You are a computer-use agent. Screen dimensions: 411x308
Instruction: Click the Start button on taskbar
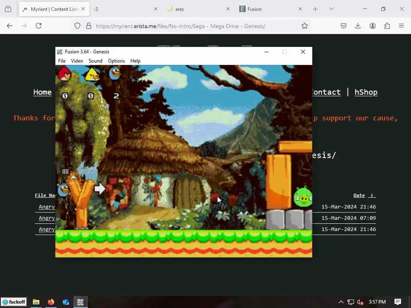(14, 302)
